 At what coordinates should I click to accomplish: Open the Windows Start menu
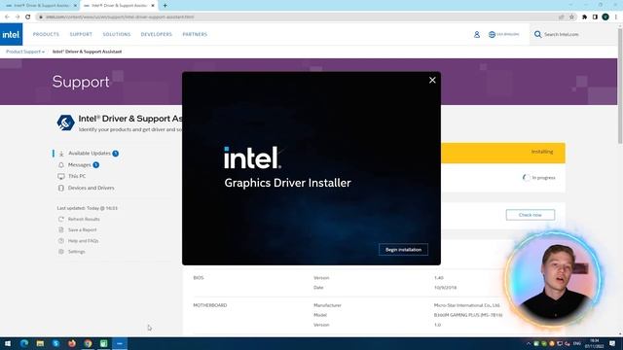point(8,343)
